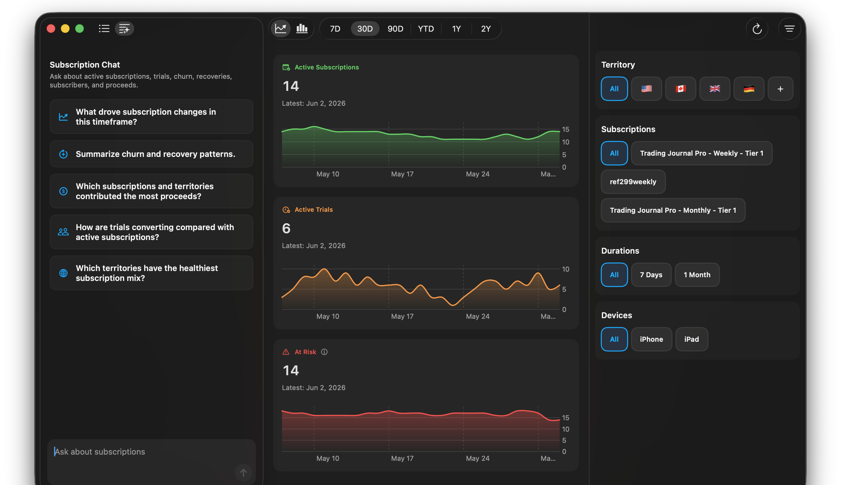
Task: Click recovery icon beside churn prompt
Action: pos(63,154)
